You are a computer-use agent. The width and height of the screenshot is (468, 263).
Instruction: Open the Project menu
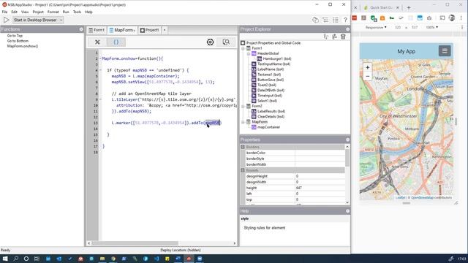tap(38, 12)
